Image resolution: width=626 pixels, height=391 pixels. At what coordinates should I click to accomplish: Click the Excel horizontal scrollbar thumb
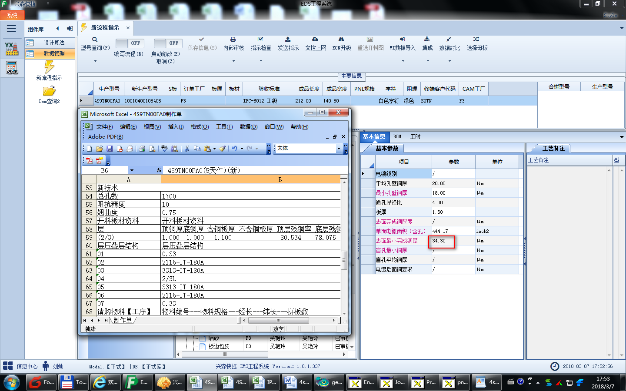pos(278,320)
